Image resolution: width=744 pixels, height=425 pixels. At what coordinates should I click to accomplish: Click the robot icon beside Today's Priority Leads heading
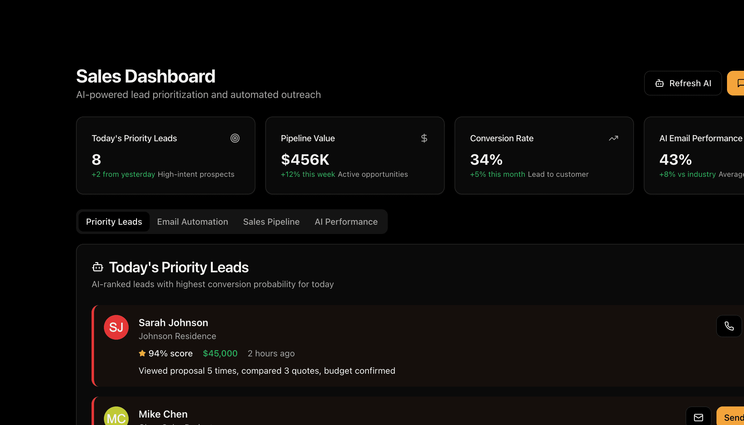click(98, 267)
